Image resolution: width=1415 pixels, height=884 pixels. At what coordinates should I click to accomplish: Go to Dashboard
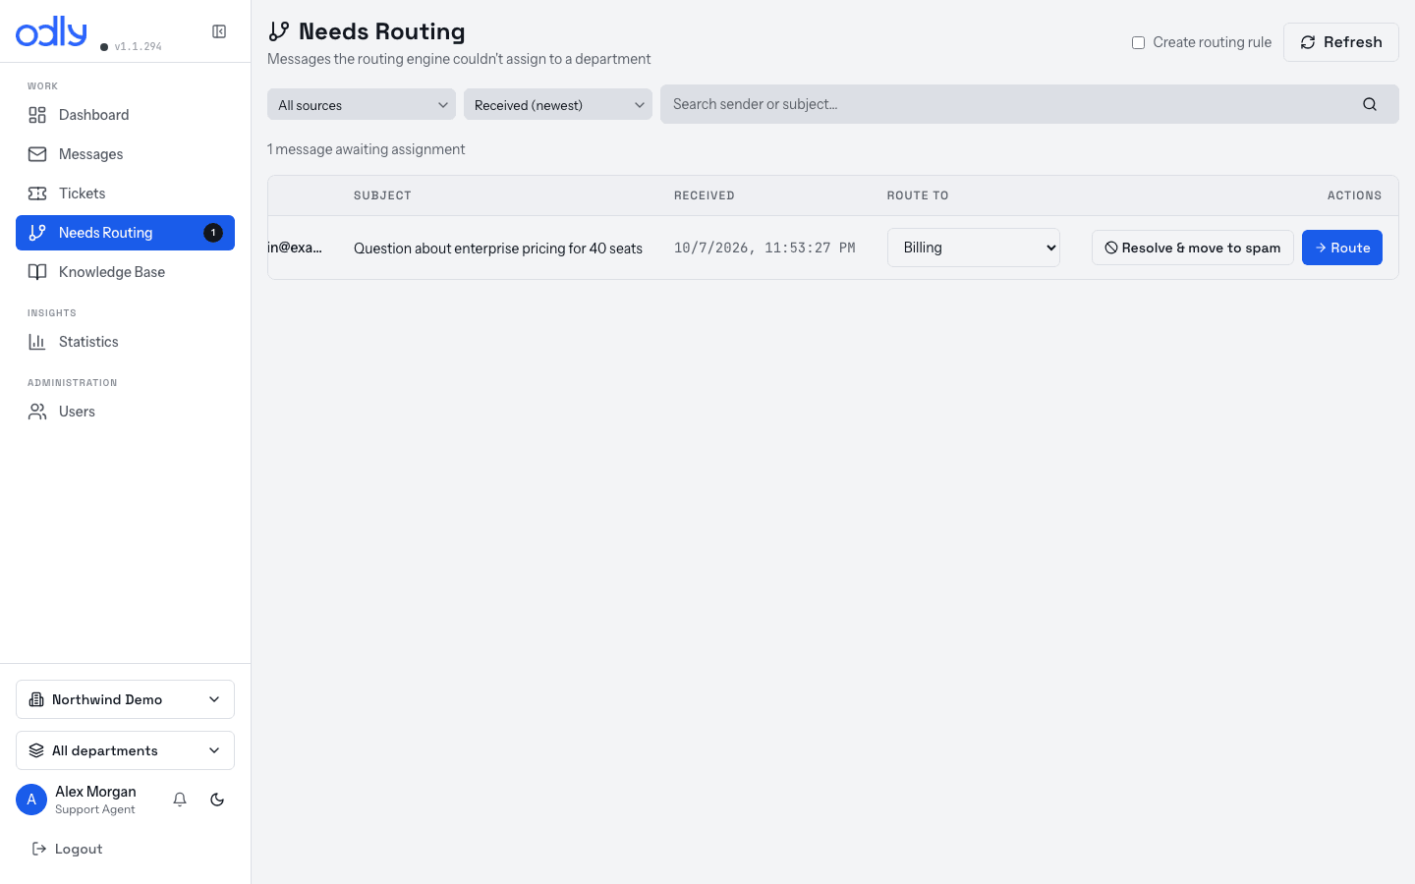pyautogui.click(x=125, y=115)
